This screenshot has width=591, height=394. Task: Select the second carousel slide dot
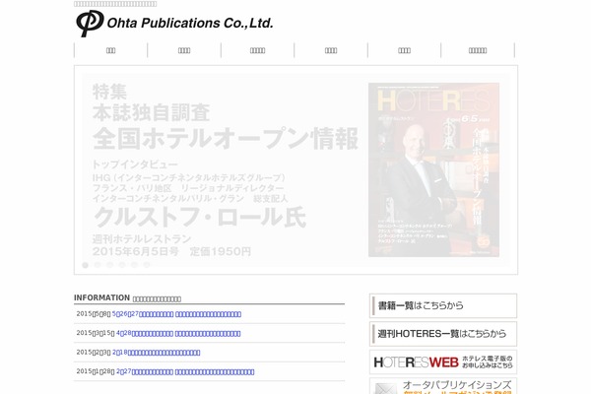click(x=98, y=265)
